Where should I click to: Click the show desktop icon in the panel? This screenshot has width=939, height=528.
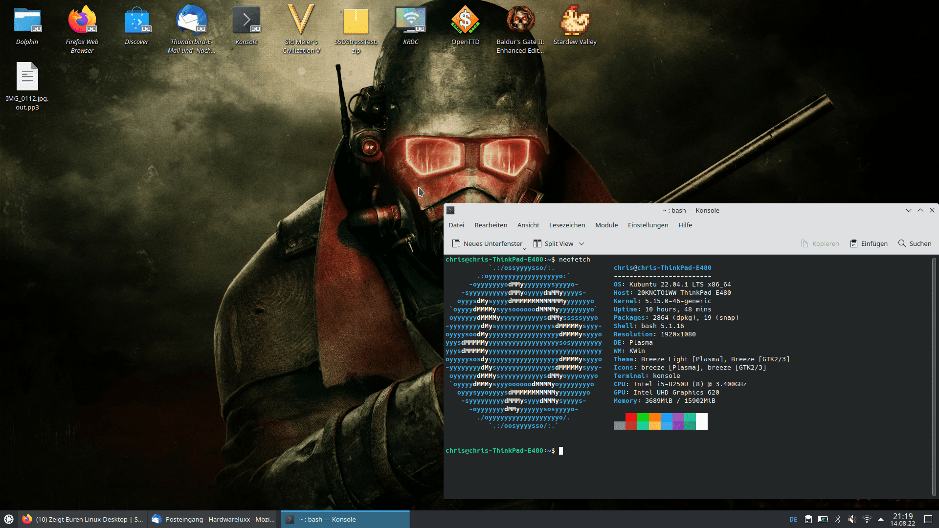point(928,519)
